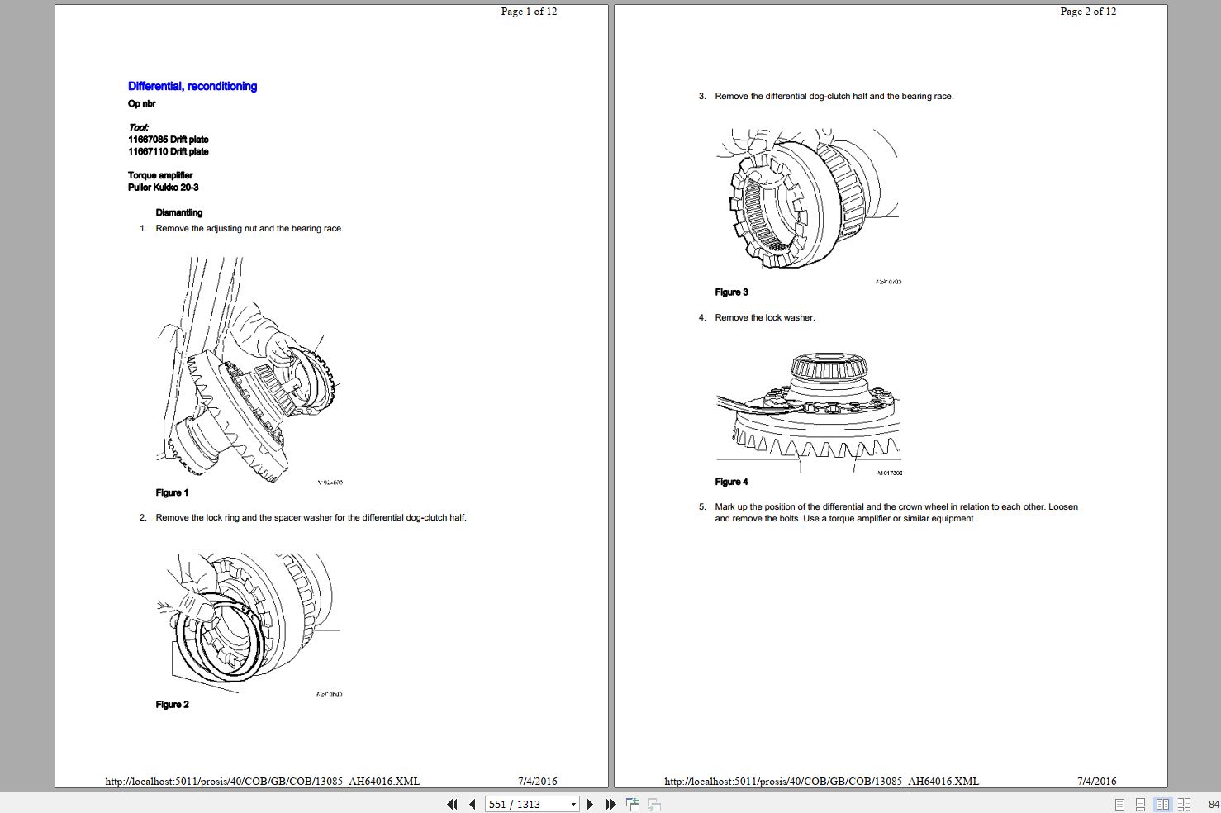The height and width of the screenshot is (813, 1221).
Task: Click the zoom percentage value 84
Action: click(1213, 804)
